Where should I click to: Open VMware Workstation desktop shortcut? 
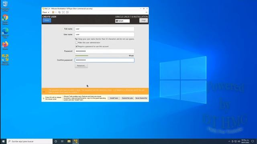click(5, 60)
